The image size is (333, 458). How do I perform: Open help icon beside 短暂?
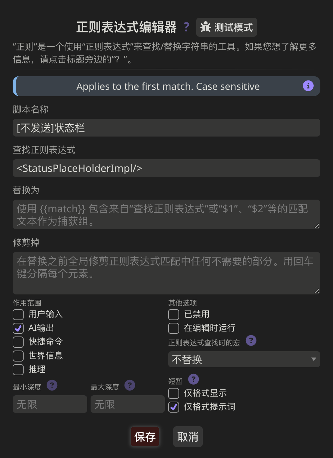[193, 379]
